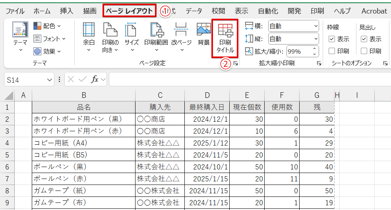
Task: Click the 購入先 header cell
Action: click(x=160, y=107)
